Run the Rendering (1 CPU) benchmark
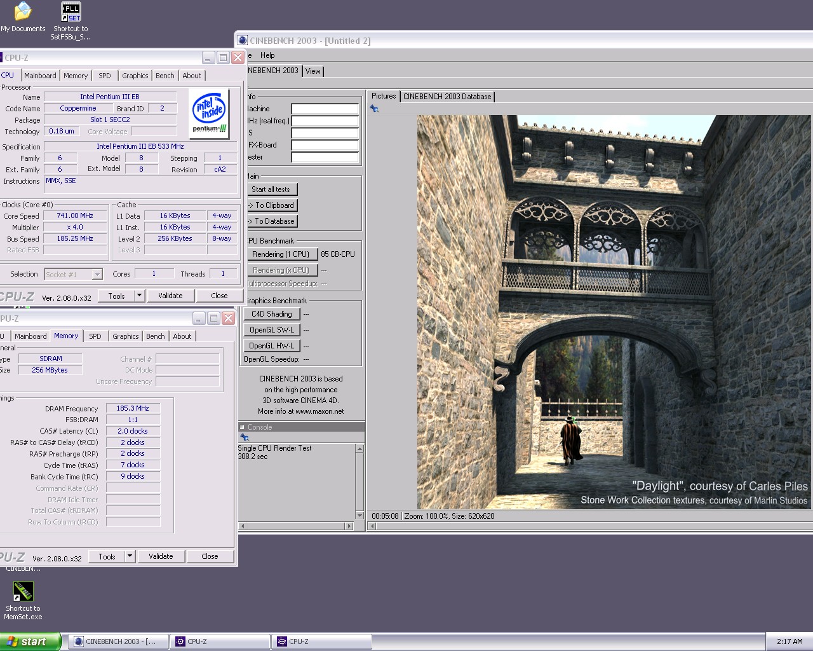 point(281,254)
